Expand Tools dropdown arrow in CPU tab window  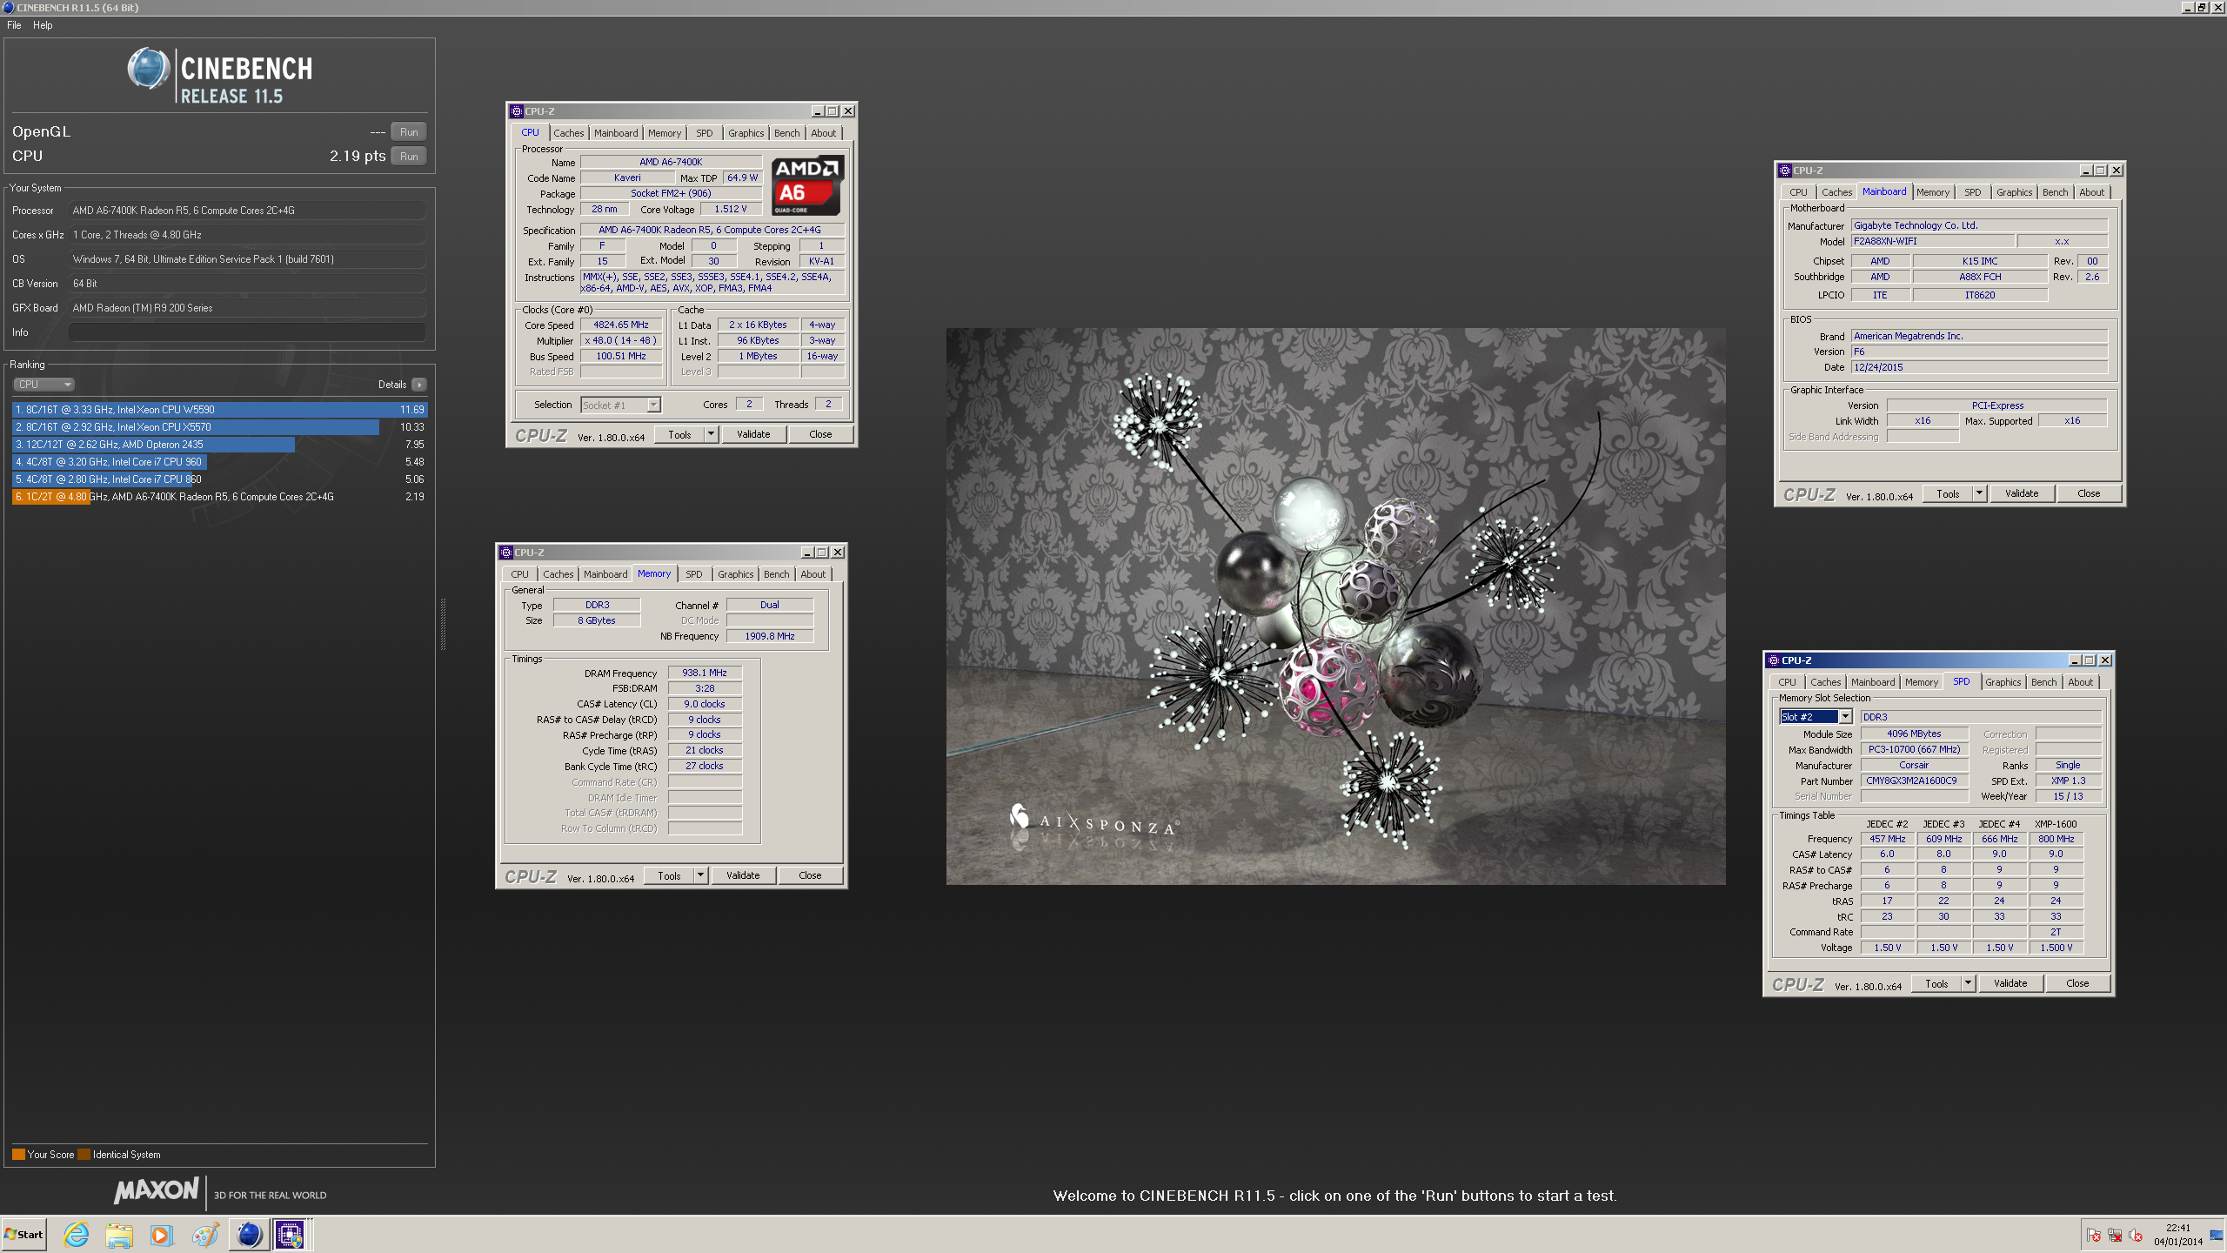pos(711,434)
